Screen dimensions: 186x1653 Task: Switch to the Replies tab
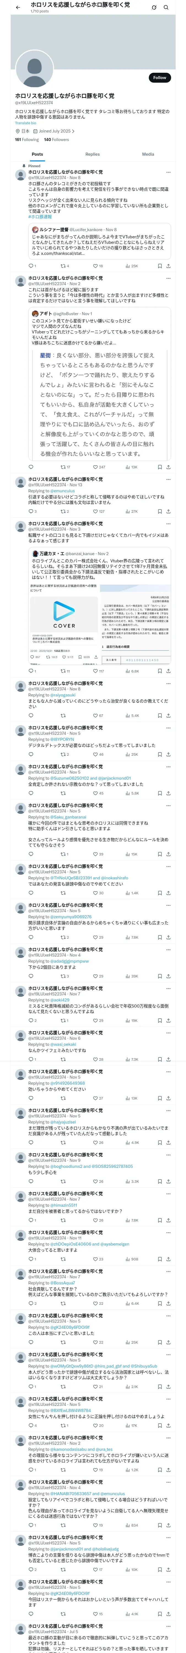point(92,154)
